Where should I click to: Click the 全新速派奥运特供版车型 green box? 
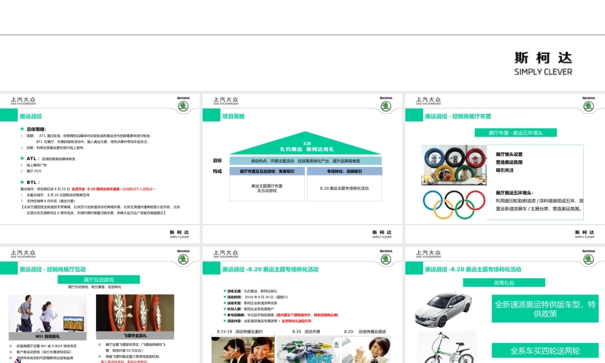(x=545, y=309)
